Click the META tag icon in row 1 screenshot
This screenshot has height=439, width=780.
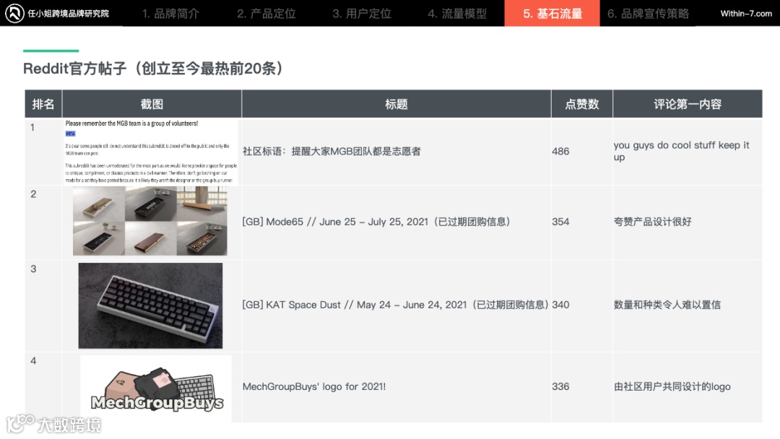pyautogui.click(x=70, y=134)
